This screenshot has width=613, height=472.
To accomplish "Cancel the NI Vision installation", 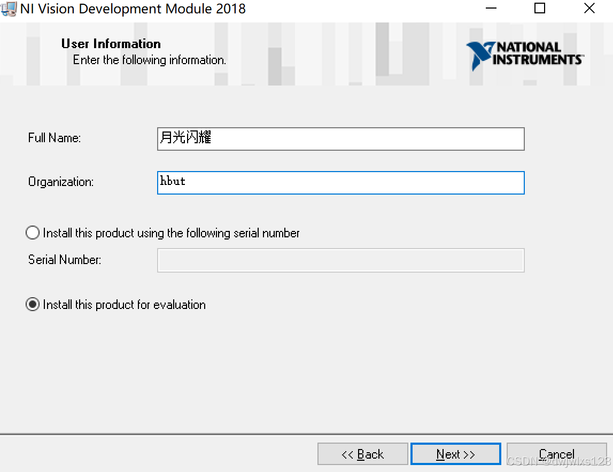I will [556, 454].
